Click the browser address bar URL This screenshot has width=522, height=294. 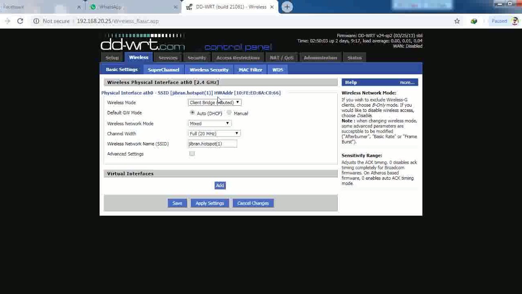click(118, 21)
